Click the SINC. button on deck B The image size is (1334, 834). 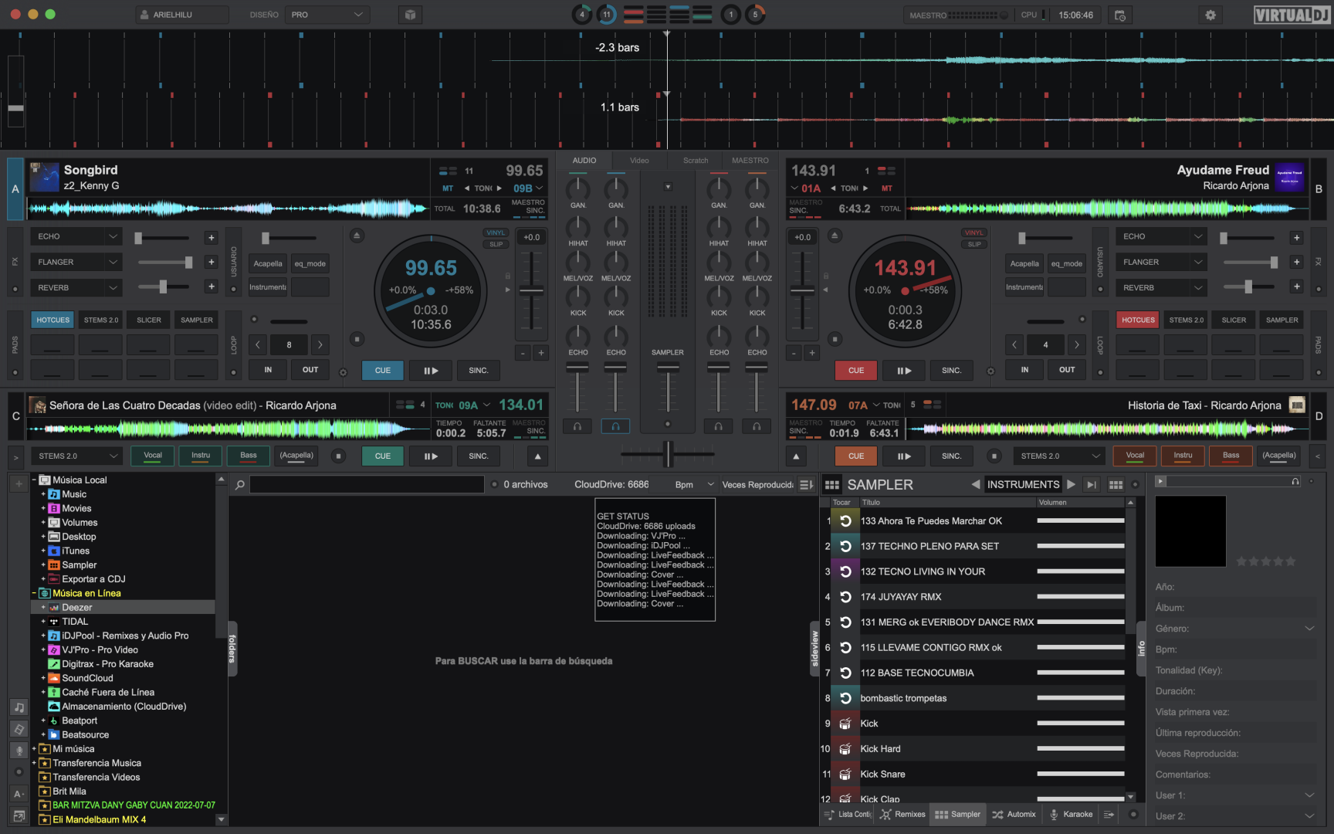click(x=951, y=371)
